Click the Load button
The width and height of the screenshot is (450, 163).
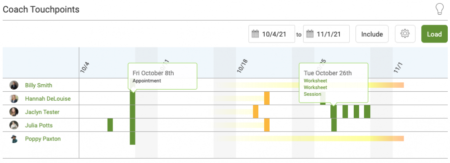coord(434,34)
